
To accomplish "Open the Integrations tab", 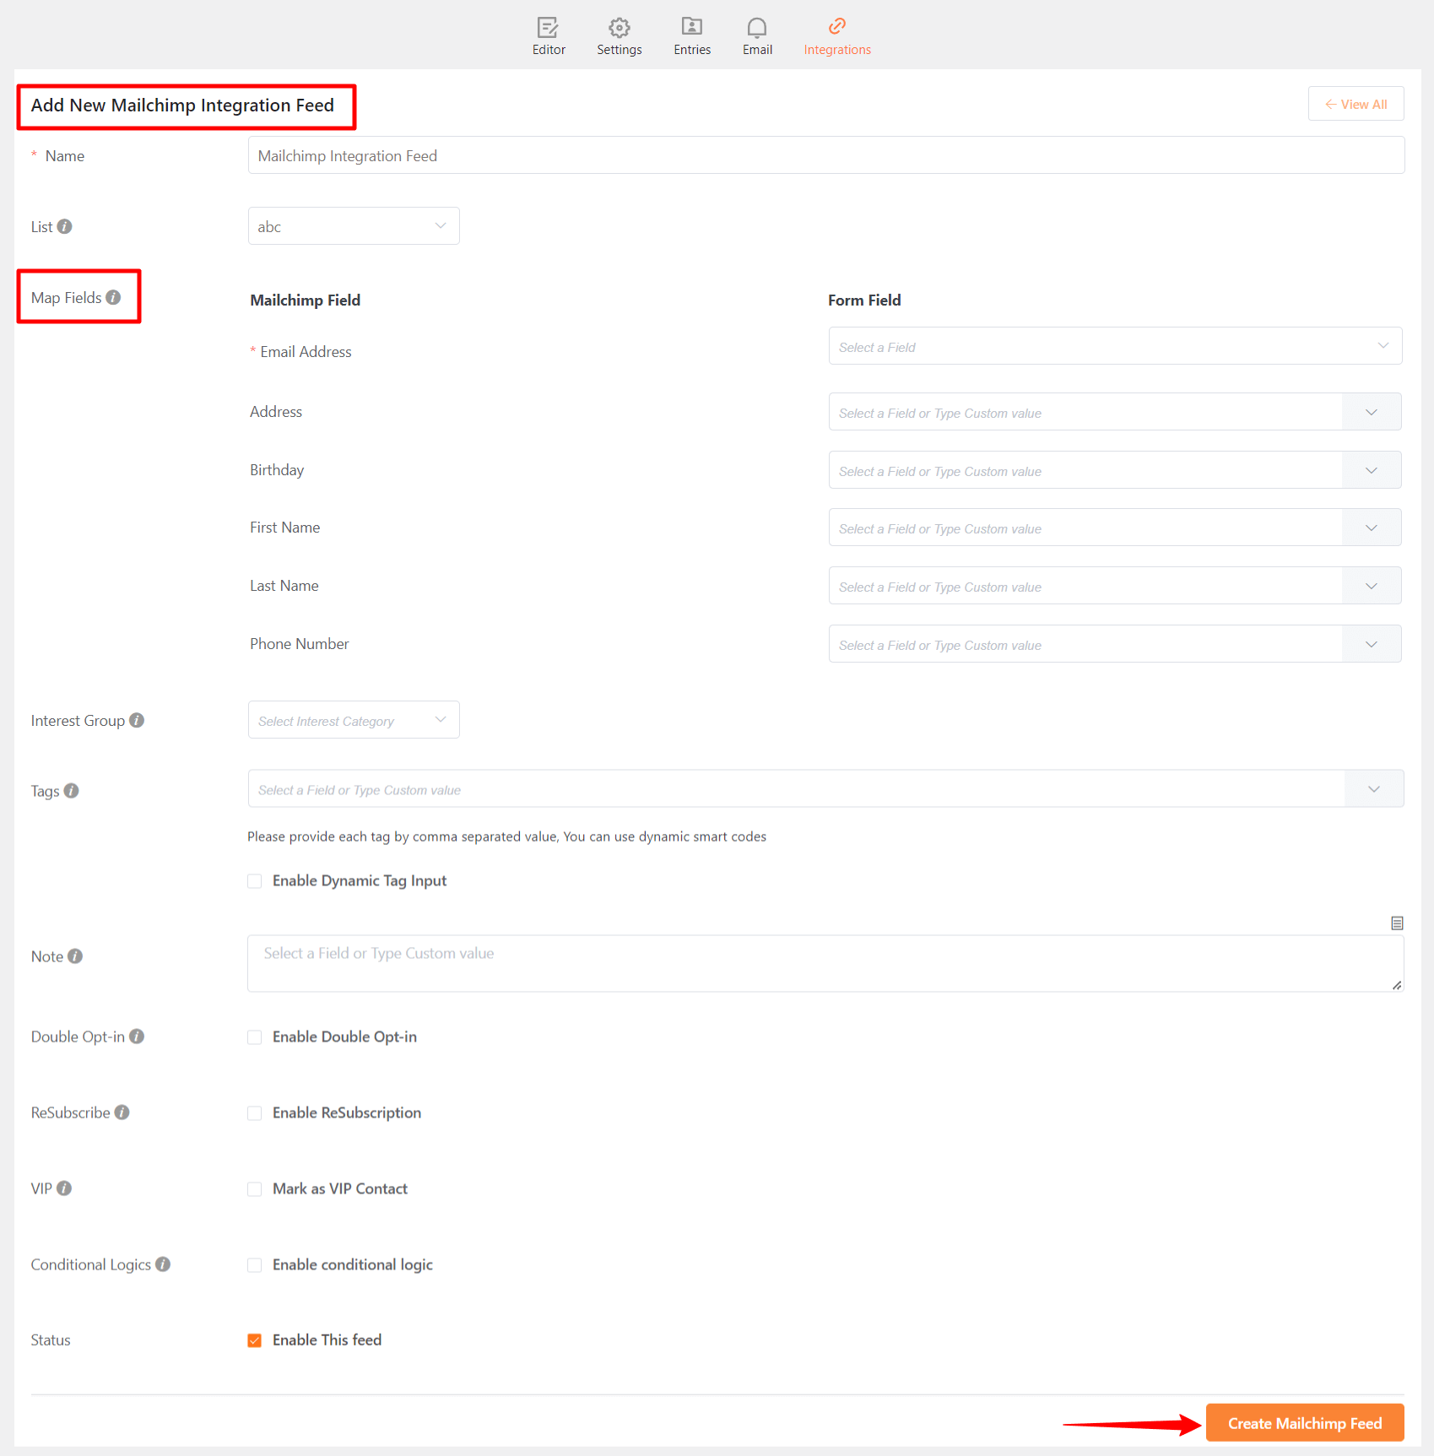I will (837, 37).
